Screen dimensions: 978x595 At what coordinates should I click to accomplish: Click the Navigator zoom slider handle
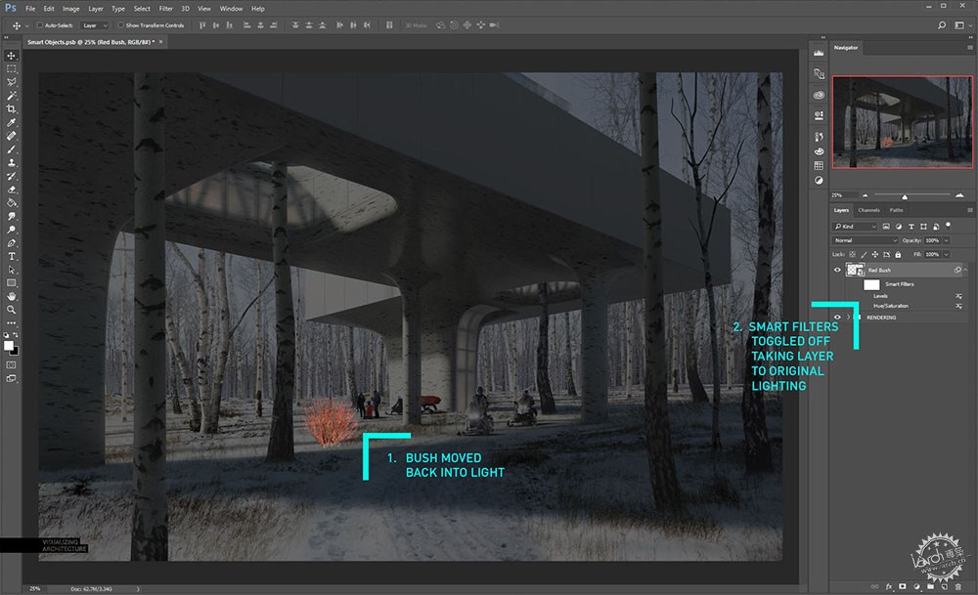click(x=905, y=197)
